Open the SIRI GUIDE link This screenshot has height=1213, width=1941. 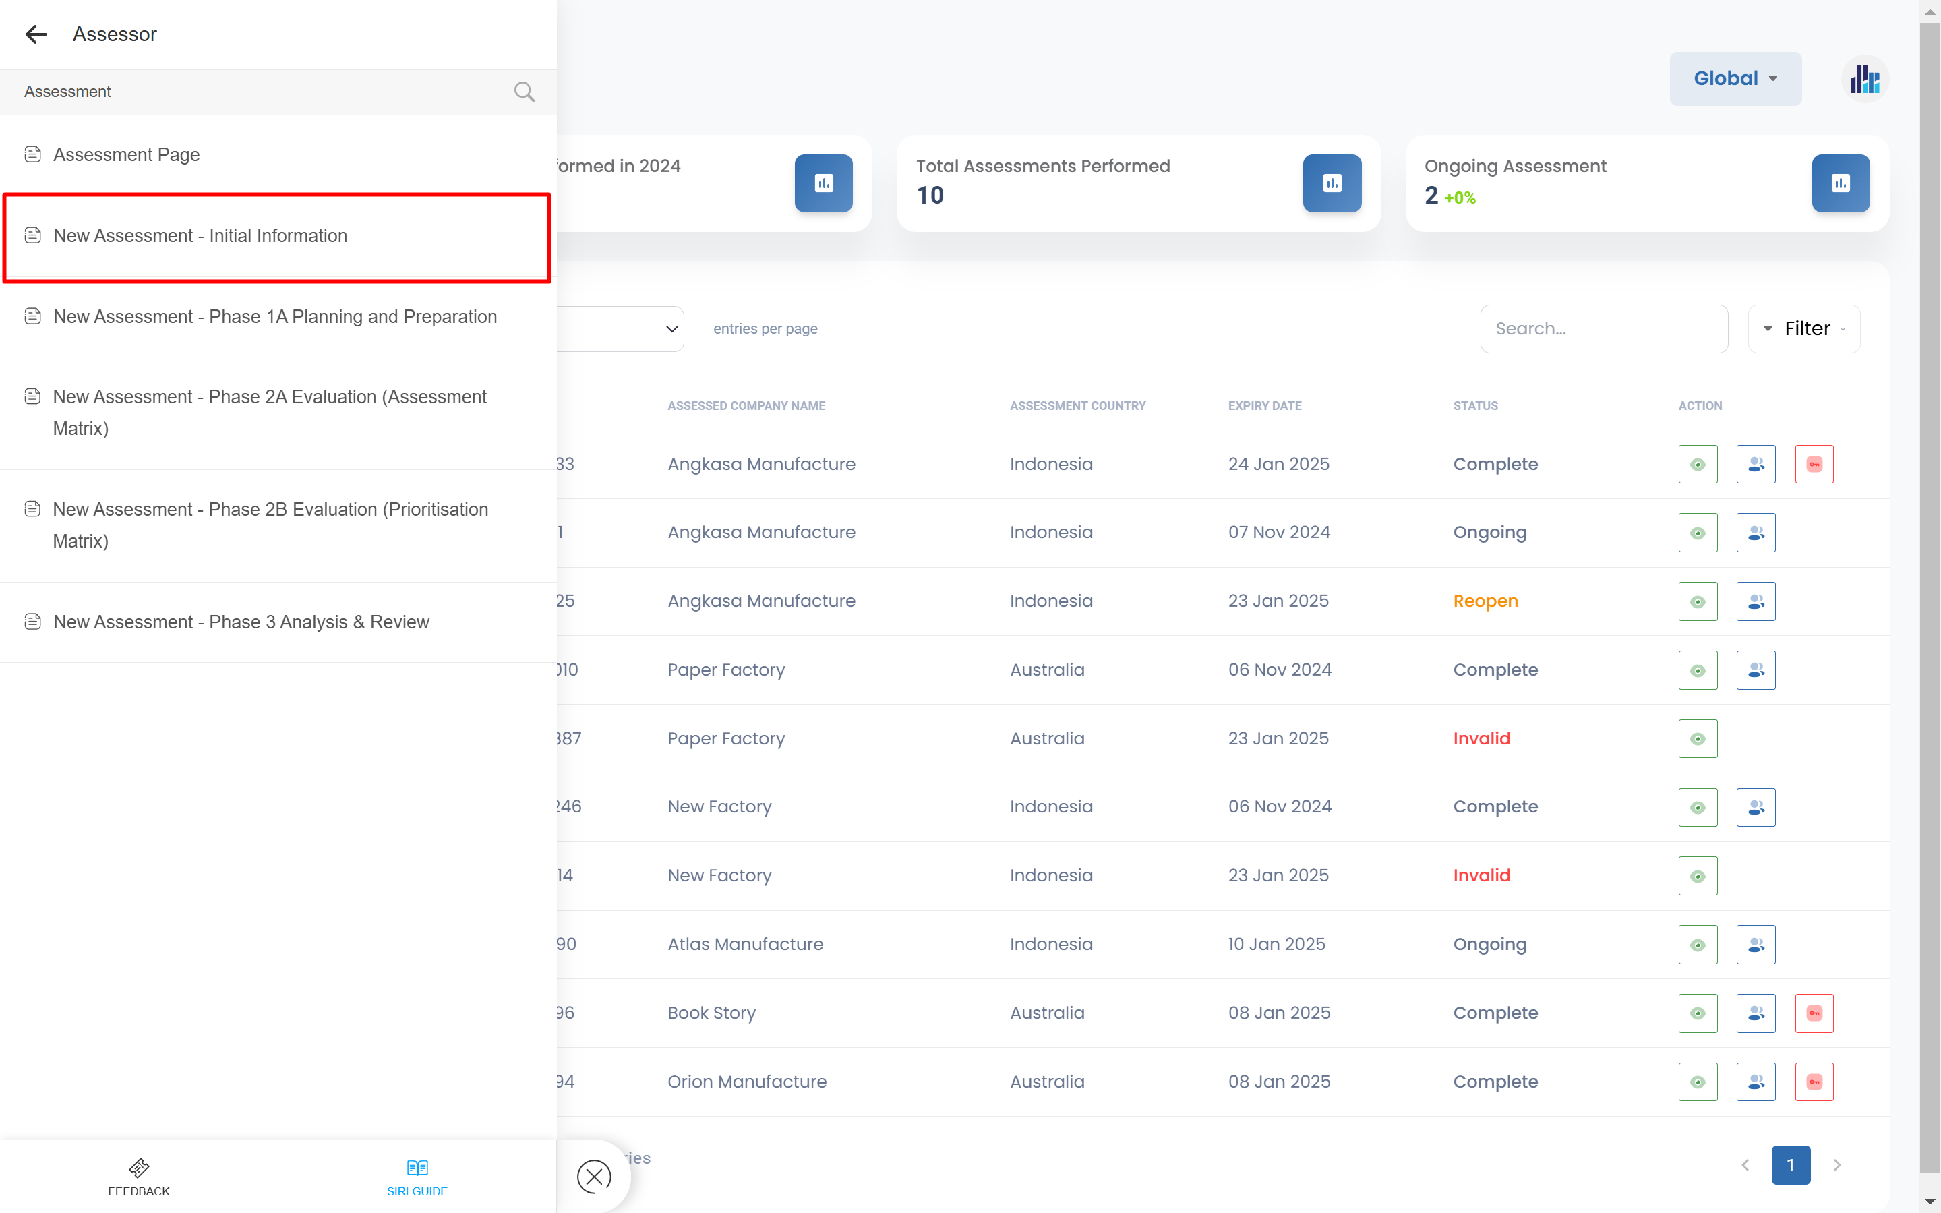coord(417,1177)
